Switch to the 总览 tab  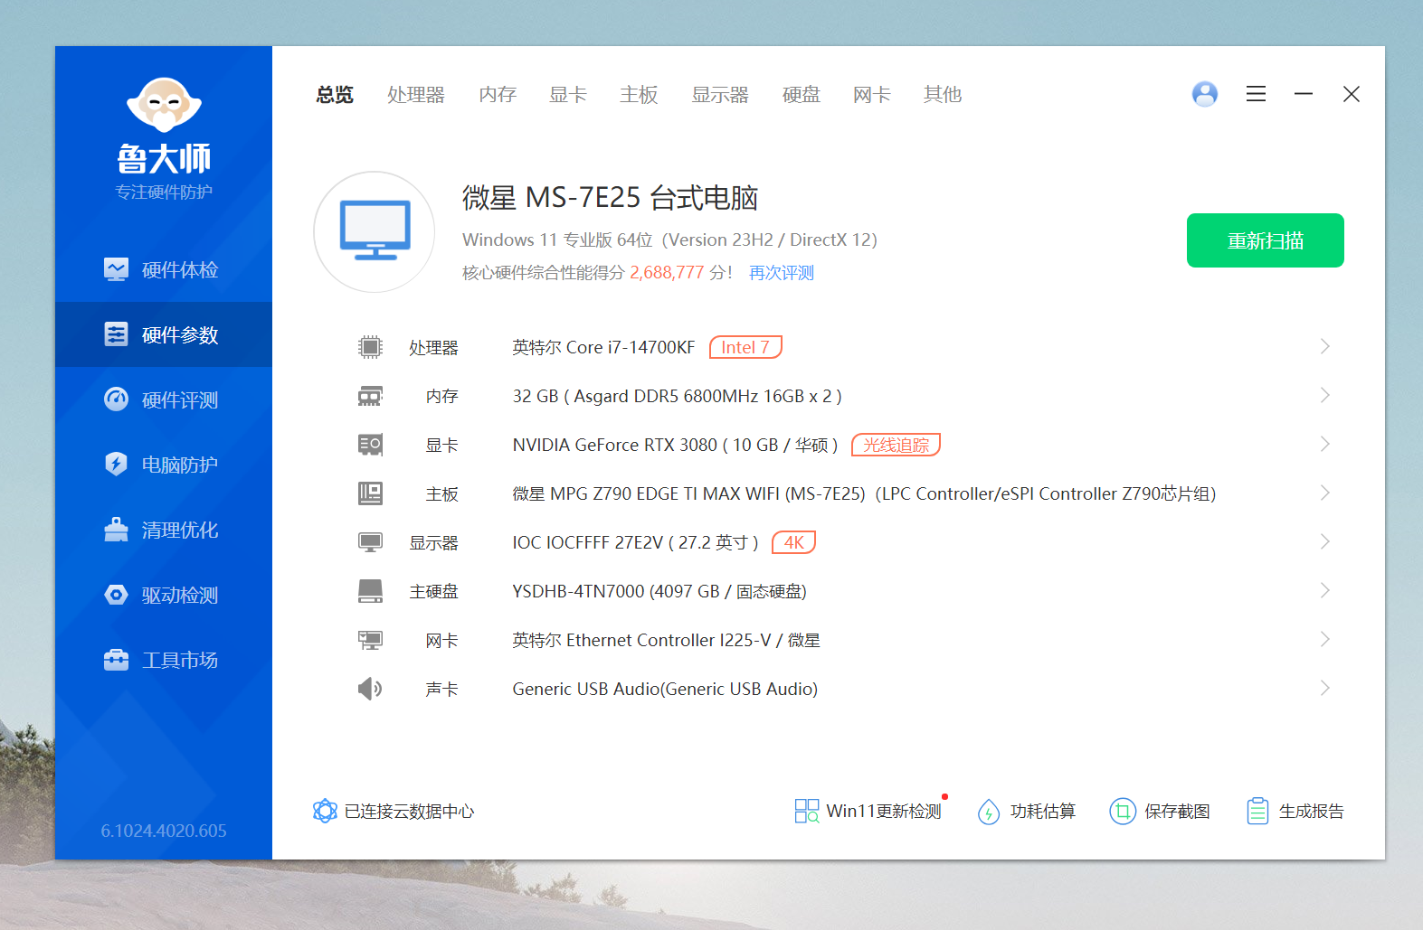click(335, 94)
